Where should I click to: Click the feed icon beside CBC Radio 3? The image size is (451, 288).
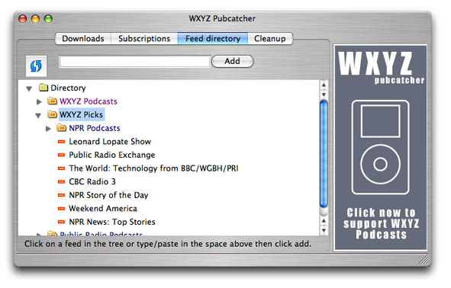pyautogui.click(x=61, y=181)
